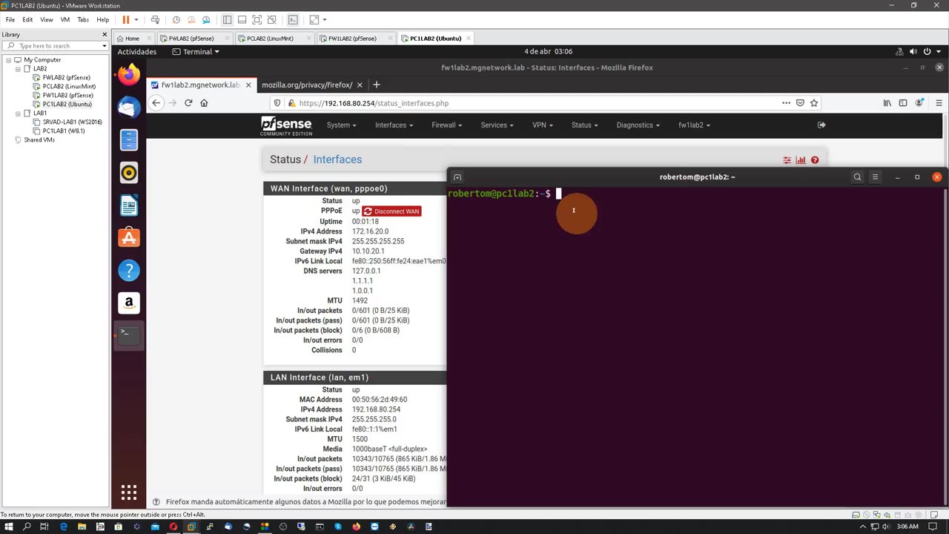This screenshot has height=534, width=949.
Task: Click Actividades in the Ubuntu top bar
Action: coord(137,52)
